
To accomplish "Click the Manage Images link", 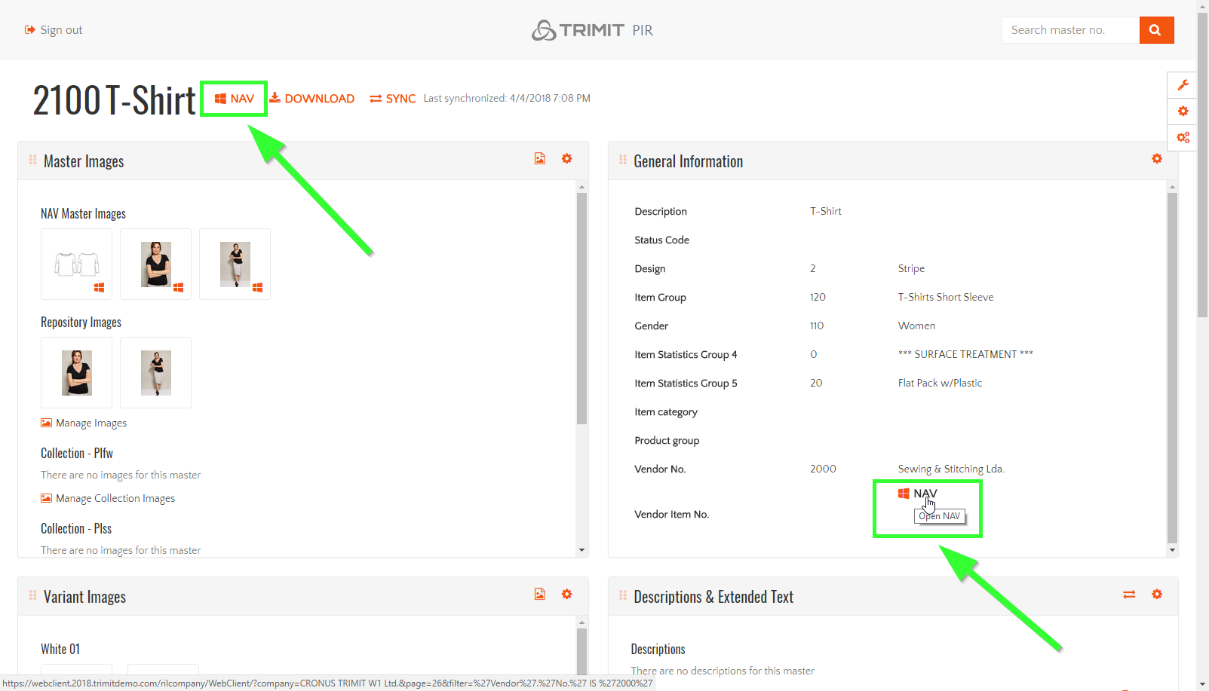I will 84,423.
